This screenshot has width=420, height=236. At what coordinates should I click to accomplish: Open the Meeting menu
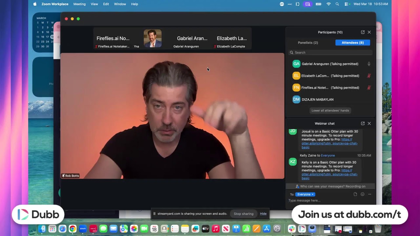click(79, 4)
